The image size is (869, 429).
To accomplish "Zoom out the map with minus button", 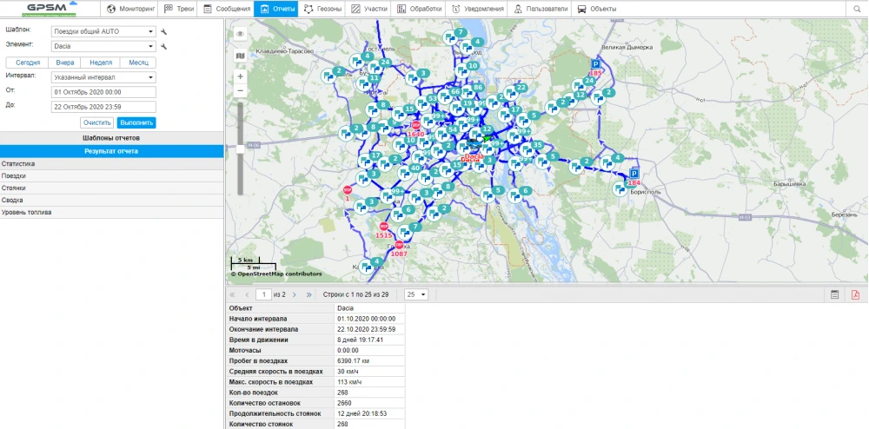I will tap(241, 90).
